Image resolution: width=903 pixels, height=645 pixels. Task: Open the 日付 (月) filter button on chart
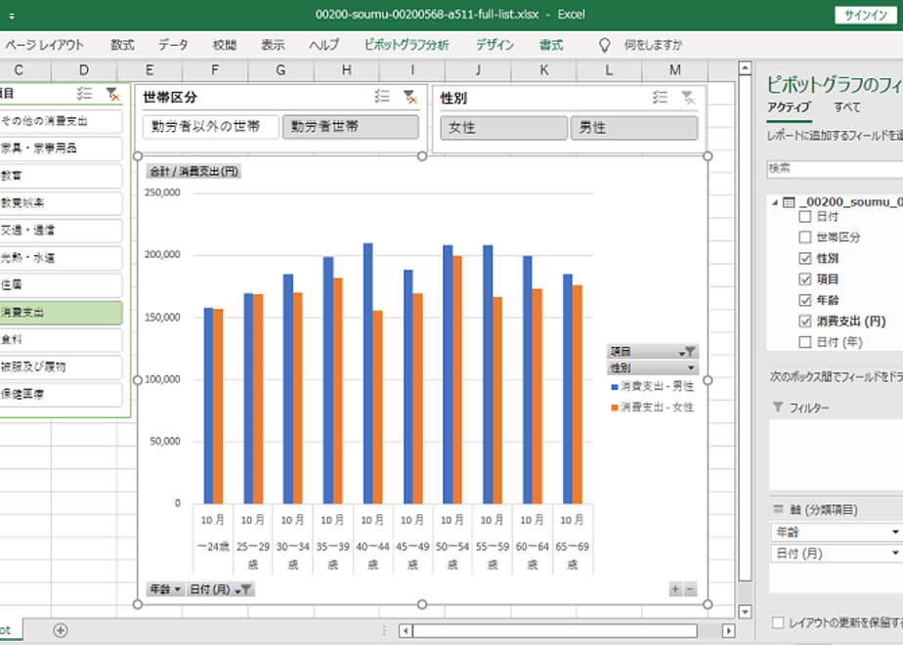(220, 589)
